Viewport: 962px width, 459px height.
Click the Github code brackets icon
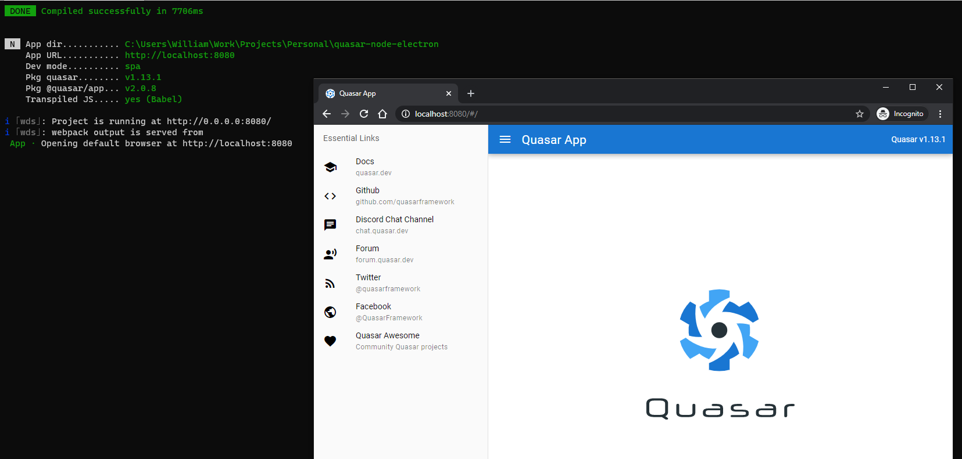coord(330,196)
